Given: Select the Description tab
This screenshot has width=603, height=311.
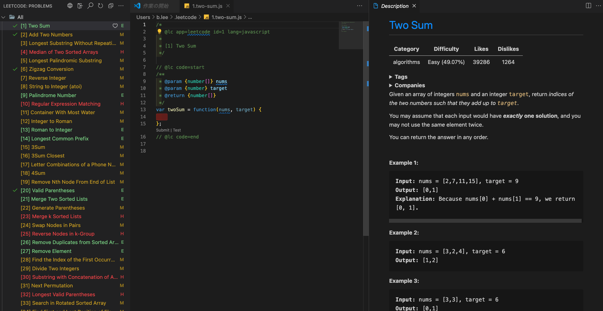Looking at the screenshot, I should [394, 6].
